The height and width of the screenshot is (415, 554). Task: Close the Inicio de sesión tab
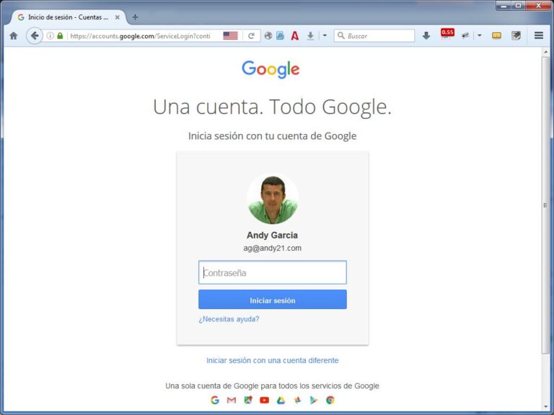[118, 17]
